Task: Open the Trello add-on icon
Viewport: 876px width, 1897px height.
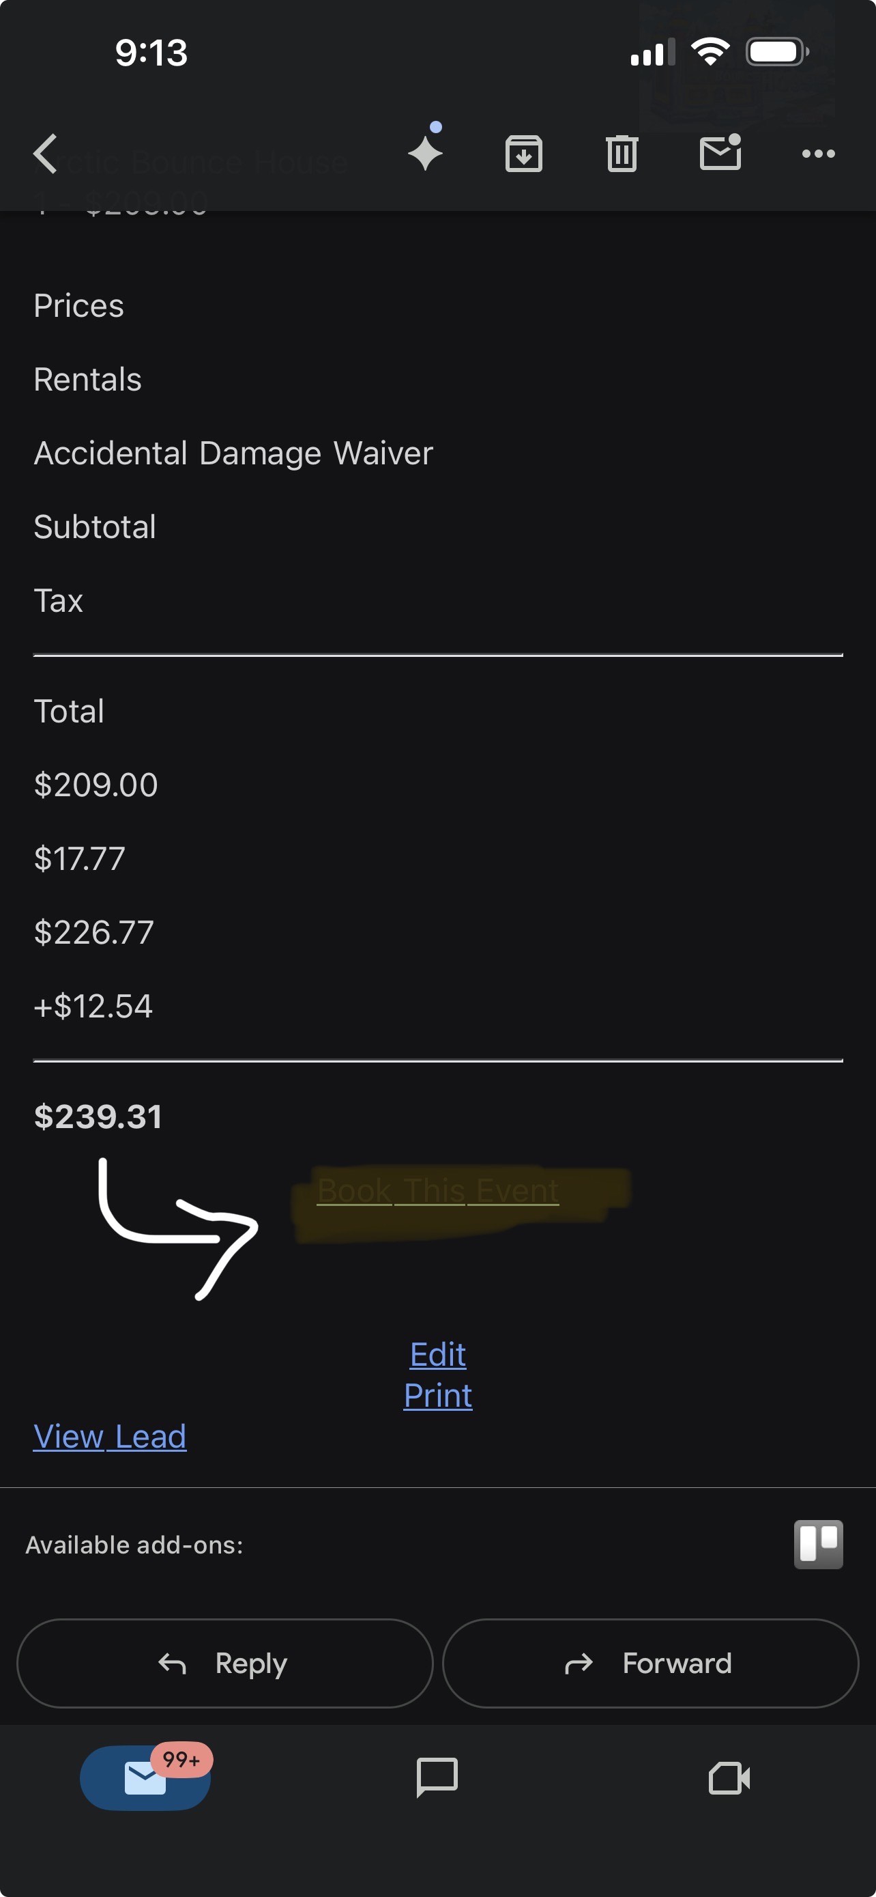Action: click(818, 1544)
